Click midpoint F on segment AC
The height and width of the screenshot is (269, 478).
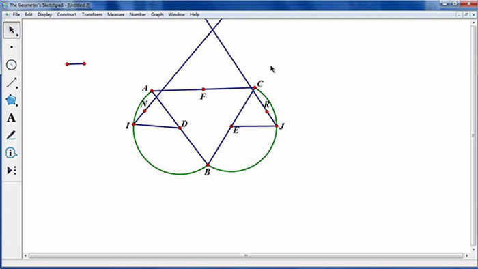coord(203,89)
